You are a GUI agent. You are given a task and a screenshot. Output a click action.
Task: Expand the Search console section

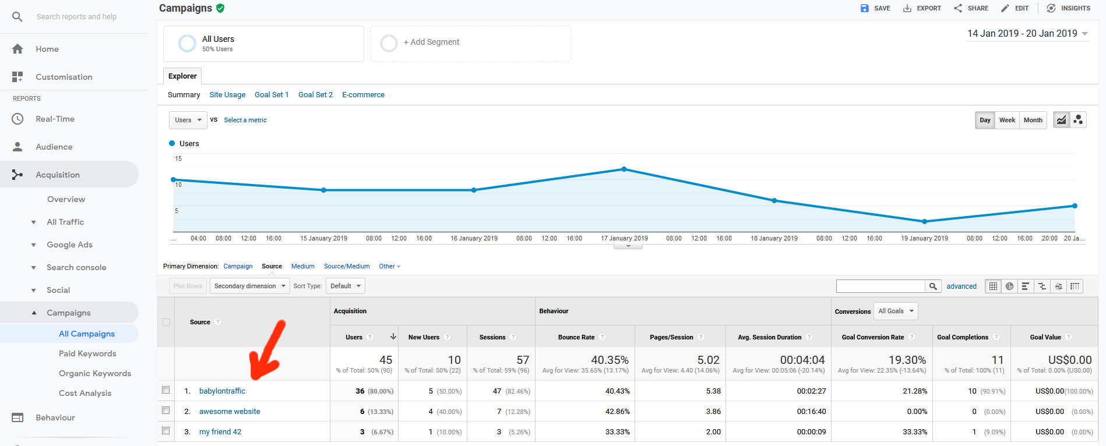[x=34, y=267]
